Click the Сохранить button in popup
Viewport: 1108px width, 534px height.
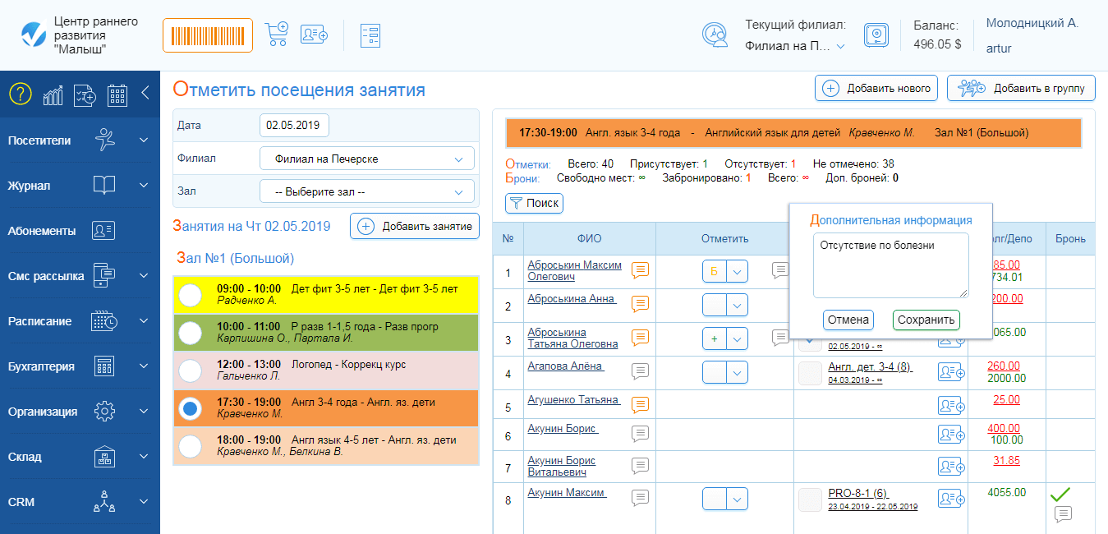926,320
